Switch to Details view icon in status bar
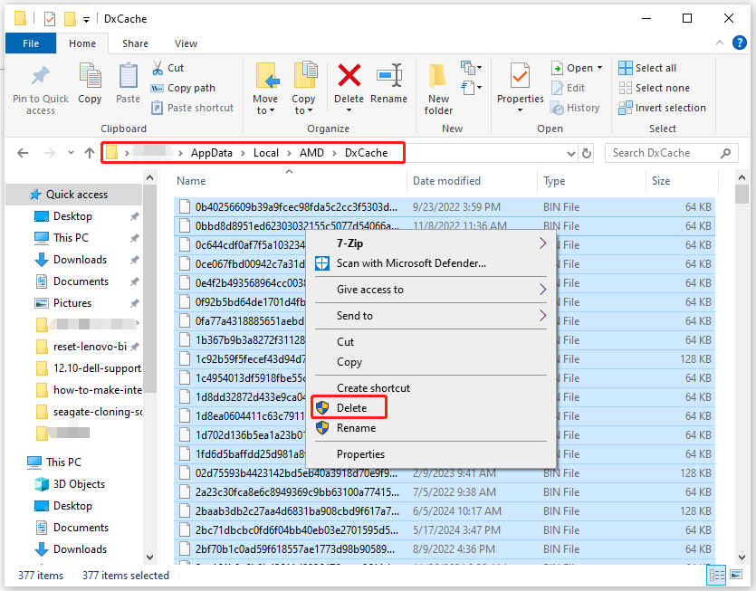Image resolution: width=756 pixels, height=591 pixels. [x=716, y=575]
